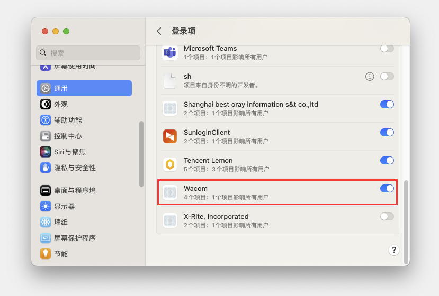
Task: Click the Privacy hand icon (隐私与安全性)
Action: pyautogui.click(x=46, y=168)
